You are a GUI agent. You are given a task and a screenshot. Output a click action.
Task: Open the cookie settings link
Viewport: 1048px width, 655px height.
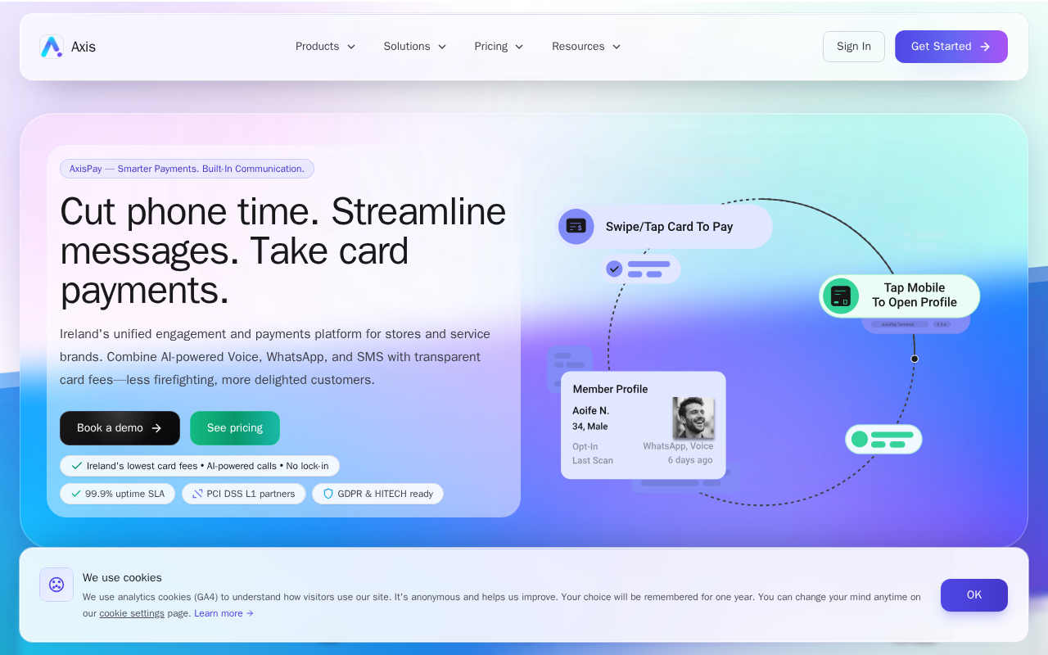pyautogui.click(x=132, y=613)
